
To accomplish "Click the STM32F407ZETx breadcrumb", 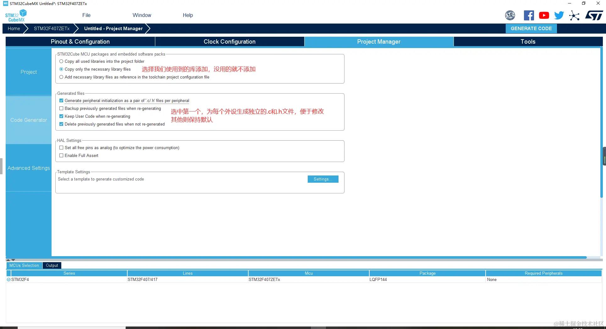I will [52, 28].
